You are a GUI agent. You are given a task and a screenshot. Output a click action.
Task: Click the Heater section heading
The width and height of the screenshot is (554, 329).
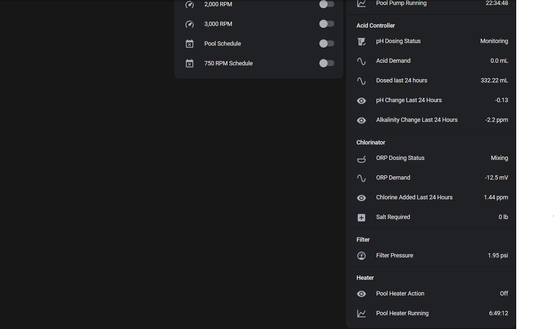(x=365, y=277)
